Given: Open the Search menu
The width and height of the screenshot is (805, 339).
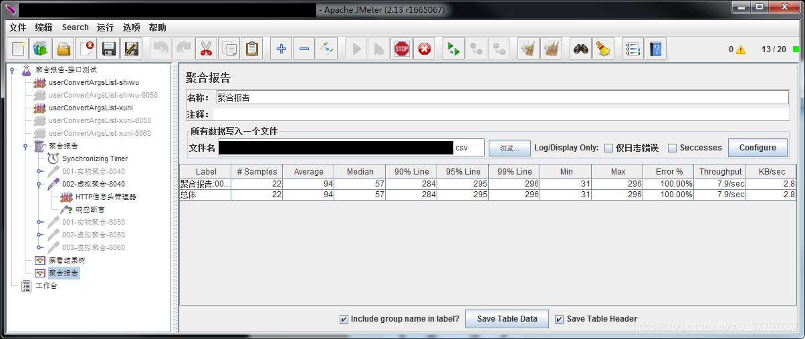Looking at the screenshot, I should 76,27.
